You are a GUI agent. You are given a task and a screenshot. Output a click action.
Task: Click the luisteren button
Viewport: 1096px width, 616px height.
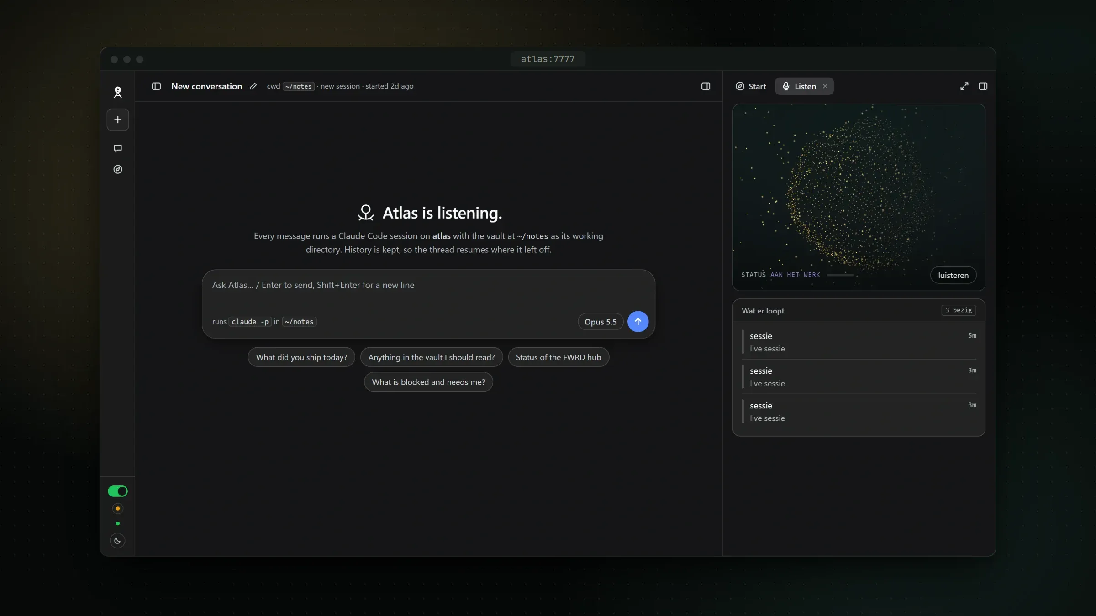point(953,275)
